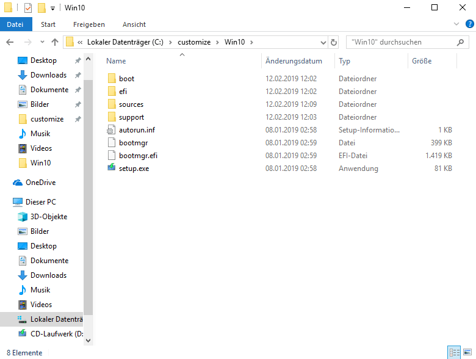Select the bootmgr.efi file icon

(x=112, y=155)
